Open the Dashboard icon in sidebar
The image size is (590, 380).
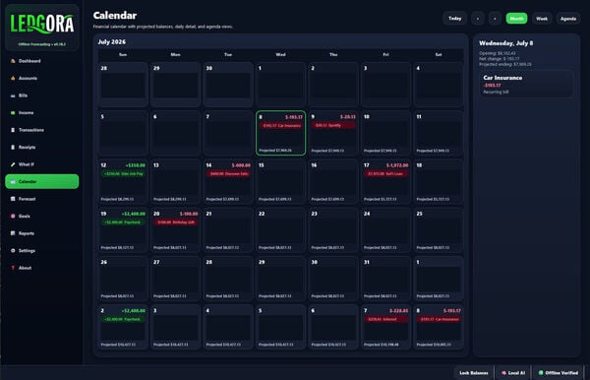(x=13, y=61)
